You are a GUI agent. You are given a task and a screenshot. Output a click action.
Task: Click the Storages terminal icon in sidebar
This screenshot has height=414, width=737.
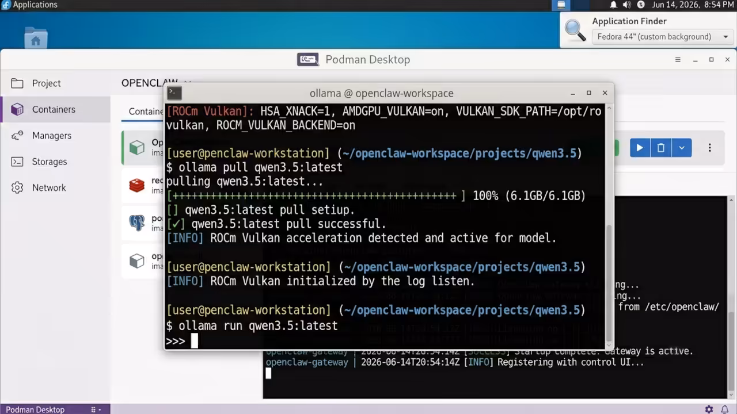coord(17,162)
